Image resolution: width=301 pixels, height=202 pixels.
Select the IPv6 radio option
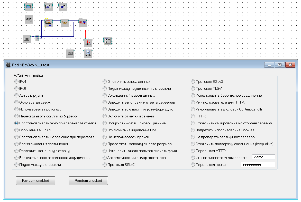20,88
